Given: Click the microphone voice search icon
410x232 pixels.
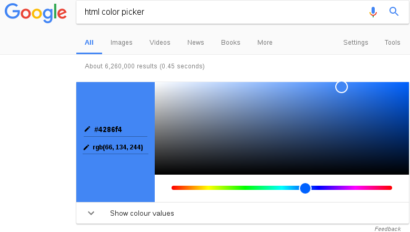Looking at the screenshot, I should point(373,12).
